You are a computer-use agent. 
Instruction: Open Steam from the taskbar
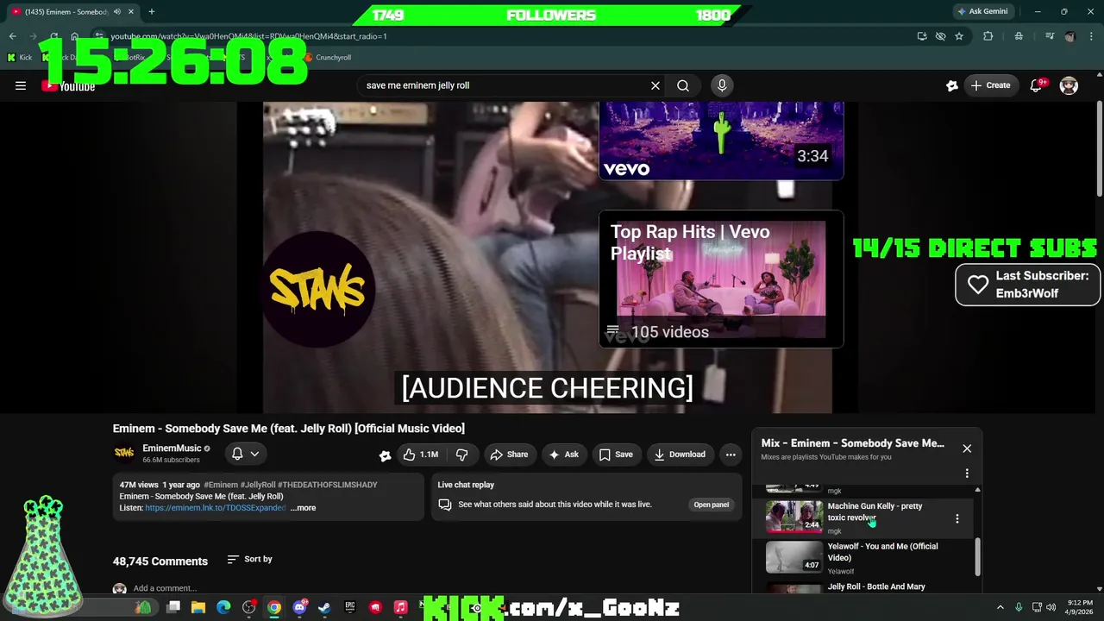tap(324, 607)
